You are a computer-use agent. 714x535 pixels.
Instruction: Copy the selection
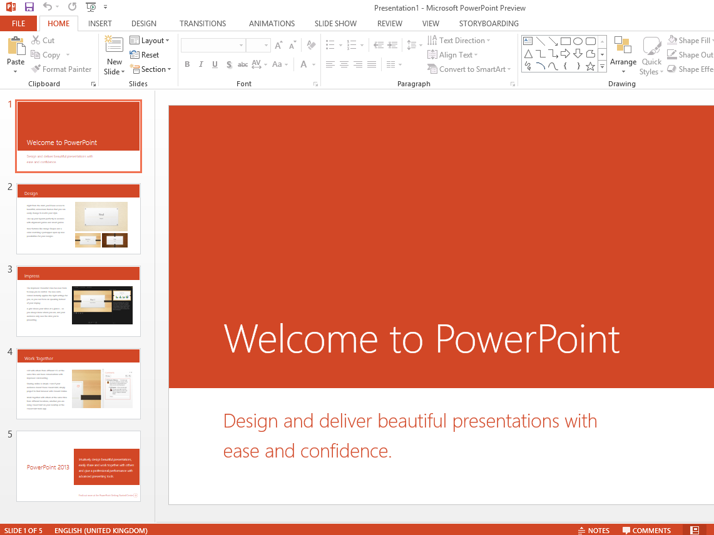pyautogui.click(x=46, y=54)
